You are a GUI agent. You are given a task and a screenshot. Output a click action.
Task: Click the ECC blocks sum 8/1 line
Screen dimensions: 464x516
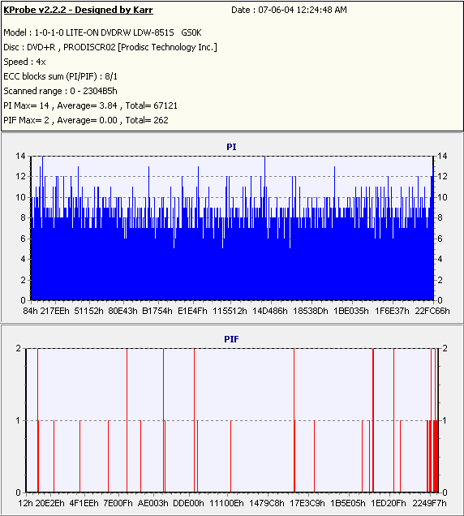tap(61, 76)
